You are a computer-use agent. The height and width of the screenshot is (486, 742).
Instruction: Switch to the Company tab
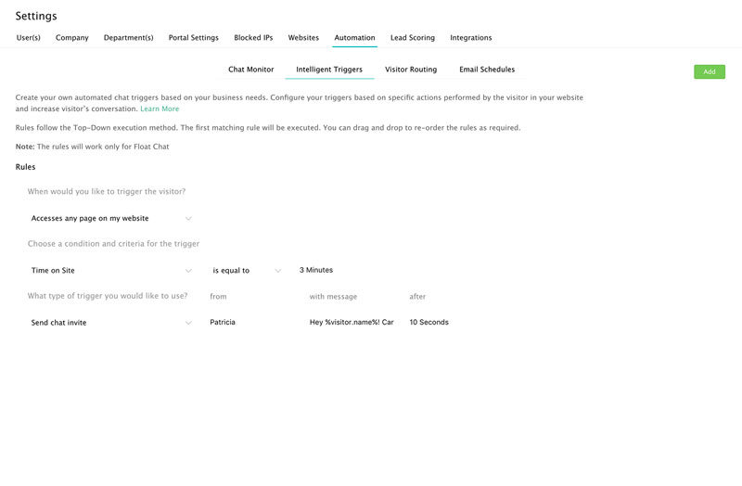tap(72, 38)
